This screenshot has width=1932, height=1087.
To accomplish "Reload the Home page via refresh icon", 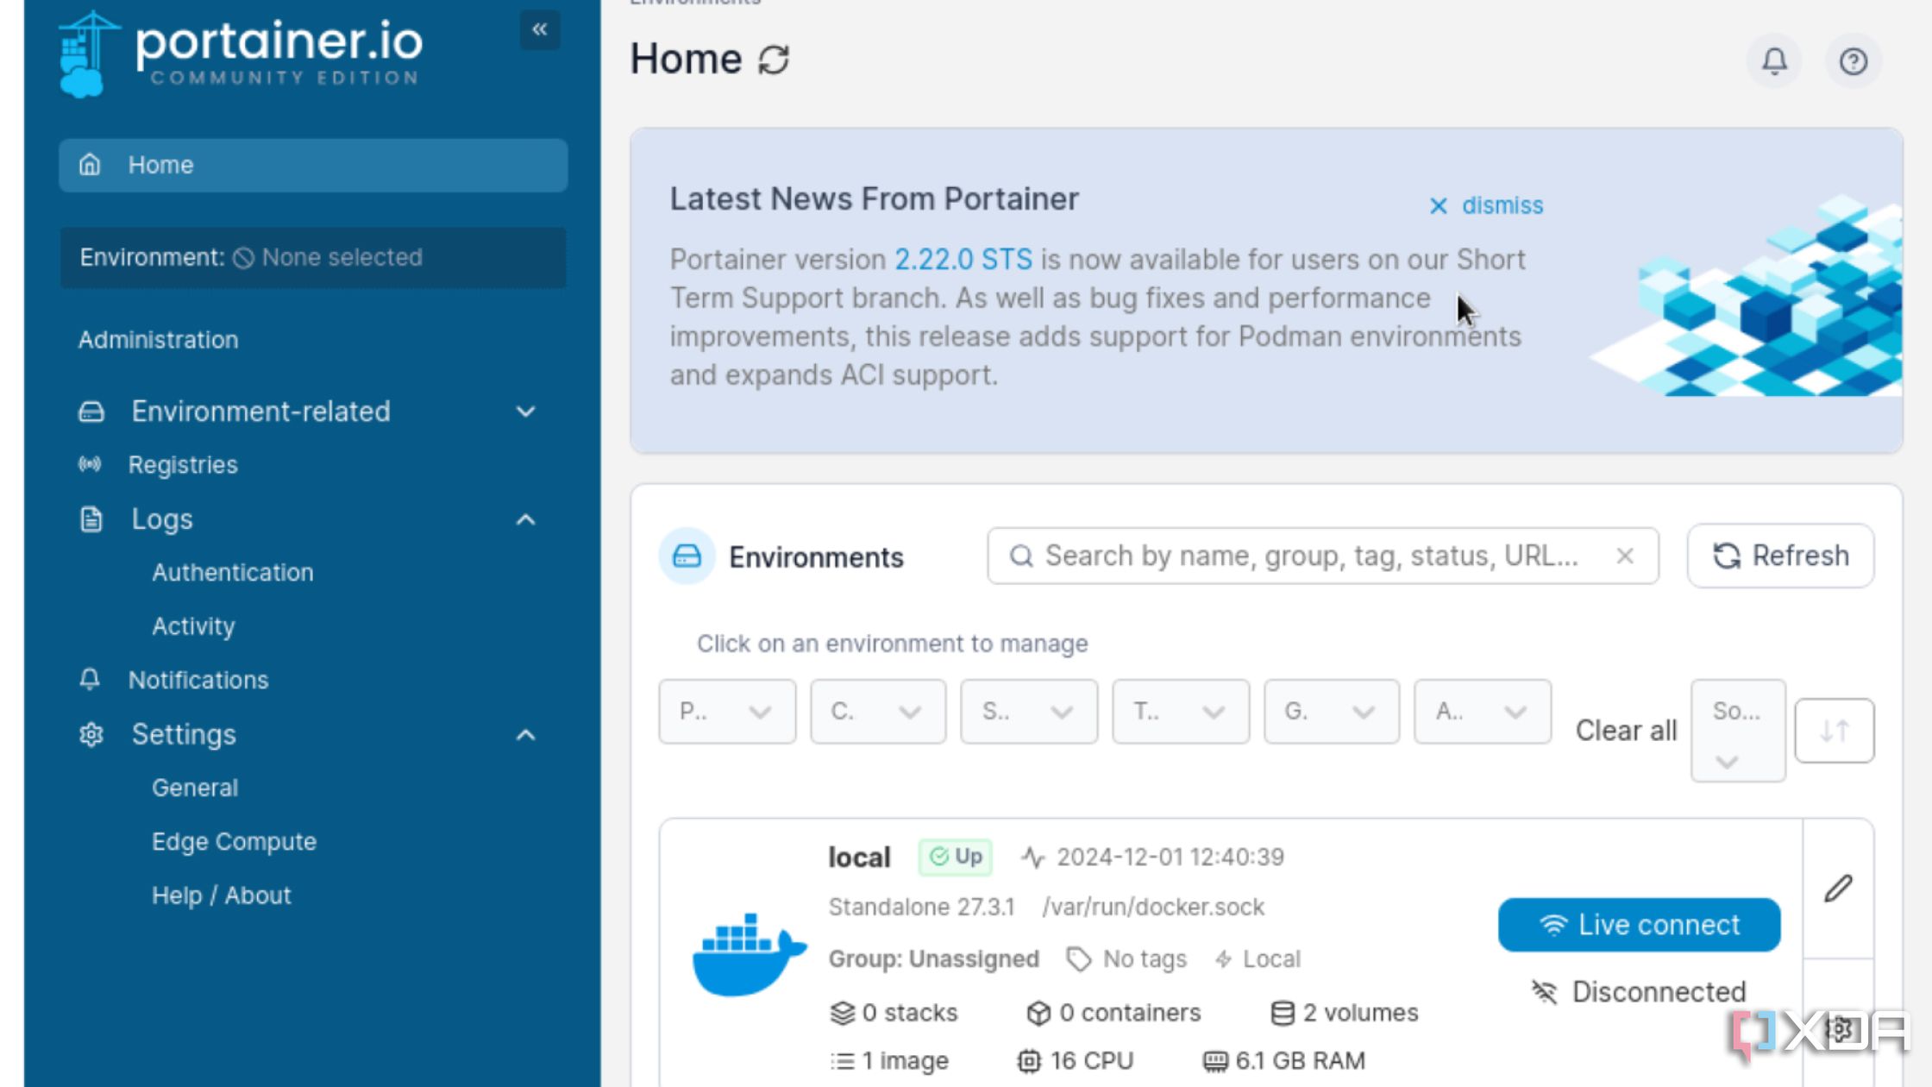I will [774, 60].
